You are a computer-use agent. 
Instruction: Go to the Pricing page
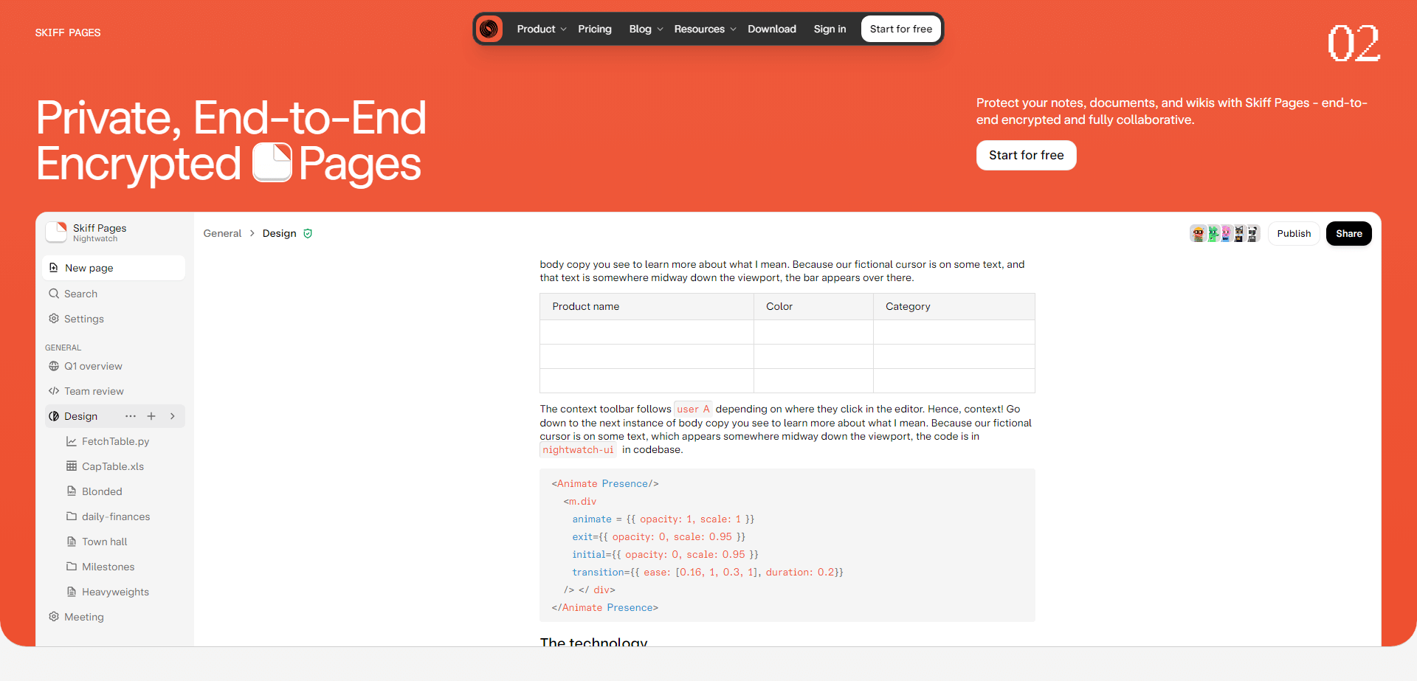(x=594, y=30)
